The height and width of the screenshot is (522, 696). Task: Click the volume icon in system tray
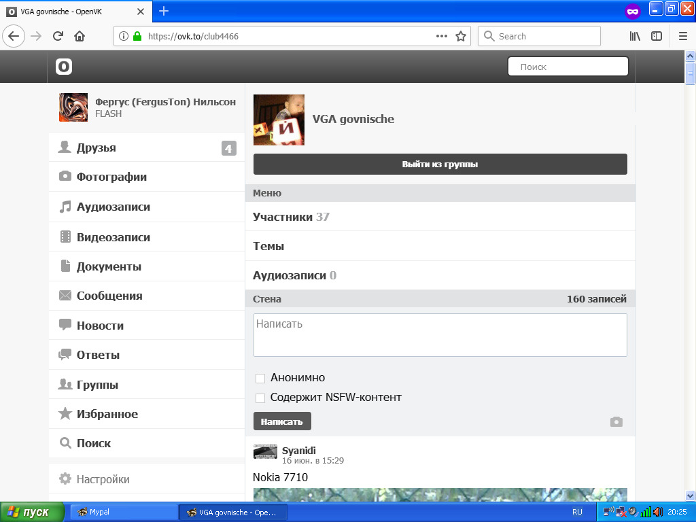point(658,512)
